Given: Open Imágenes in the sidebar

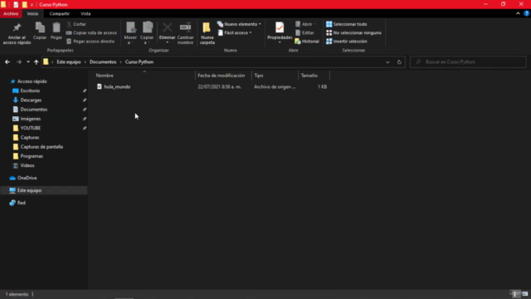Looking at the screenshot, I should pos(31,119).
